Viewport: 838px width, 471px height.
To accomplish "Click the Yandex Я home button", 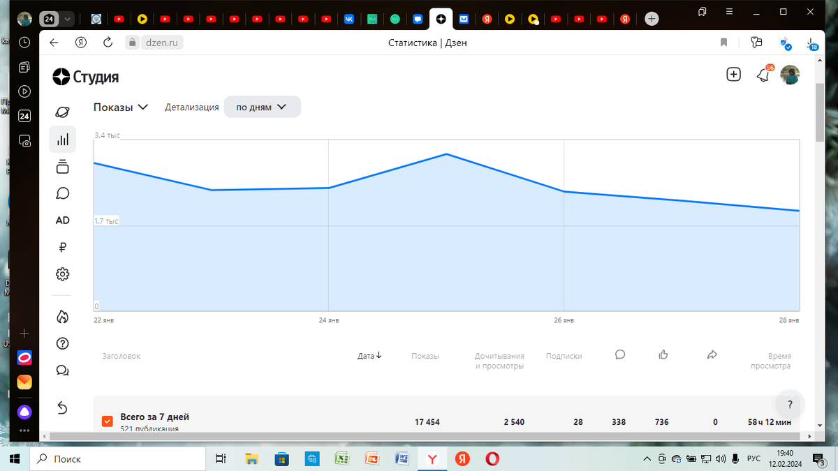I will [81, 43].
